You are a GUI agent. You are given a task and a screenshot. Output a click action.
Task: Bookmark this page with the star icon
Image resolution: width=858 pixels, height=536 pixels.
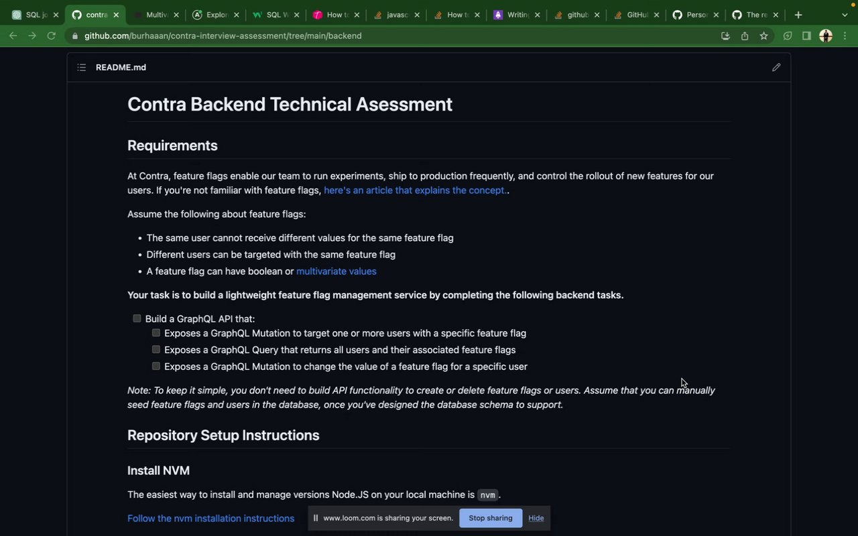point(763,36)
